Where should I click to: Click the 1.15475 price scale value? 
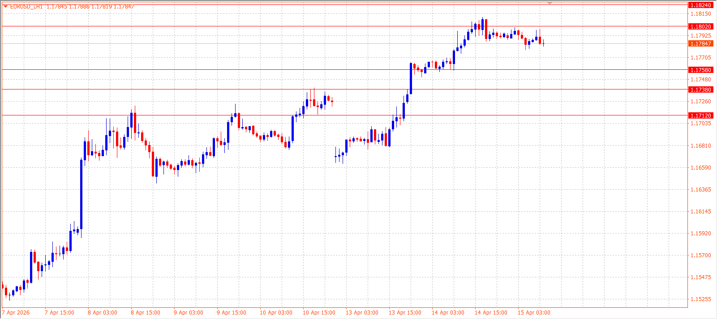[701, 277]
